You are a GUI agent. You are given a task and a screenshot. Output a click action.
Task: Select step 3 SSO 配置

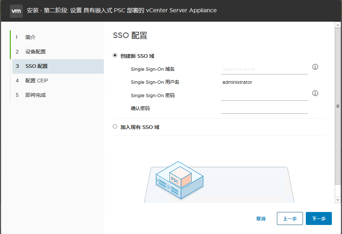pos(58,66)
